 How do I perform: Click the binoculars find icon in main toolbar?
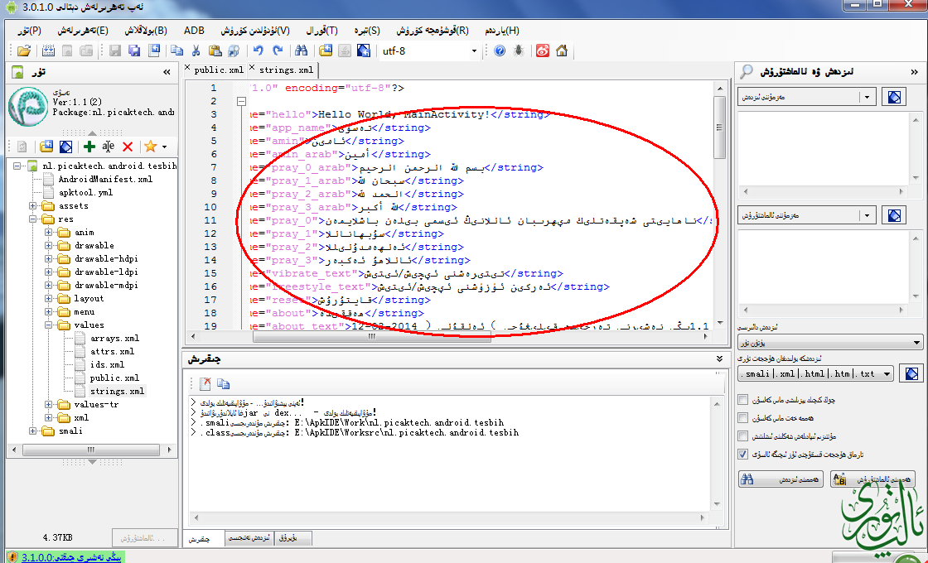tap(302, 51)
